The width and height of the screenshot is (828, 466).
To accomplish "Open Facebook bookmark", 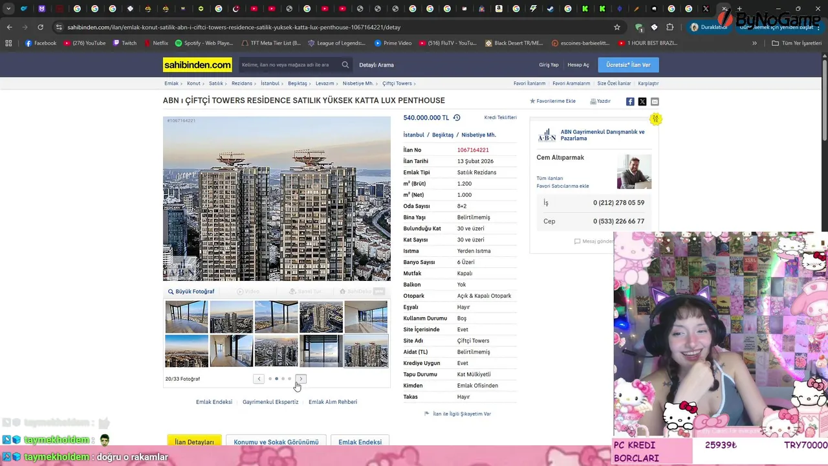I will (x=41, y=43).
